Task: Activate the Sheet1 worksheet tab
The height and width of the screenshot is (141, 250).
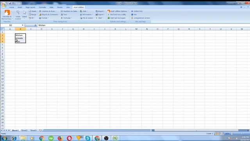Action: (x=15, y=130)
